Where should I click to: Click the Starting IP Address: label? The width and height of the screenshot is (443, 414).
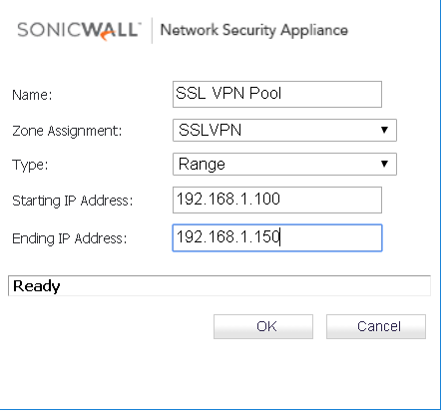(x=72, y=201)
